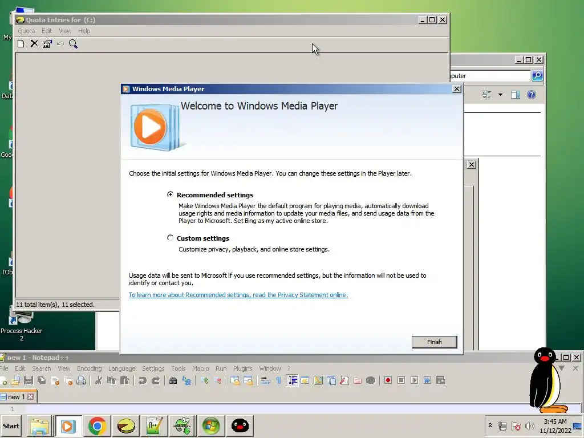
Task: Click Run macro multiple times icon
Action: click(428, 380)
